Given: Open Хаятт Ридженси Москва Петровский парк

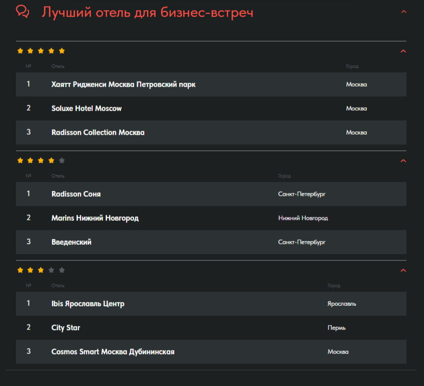Looking at the screenshot, I should click(211, 85).
